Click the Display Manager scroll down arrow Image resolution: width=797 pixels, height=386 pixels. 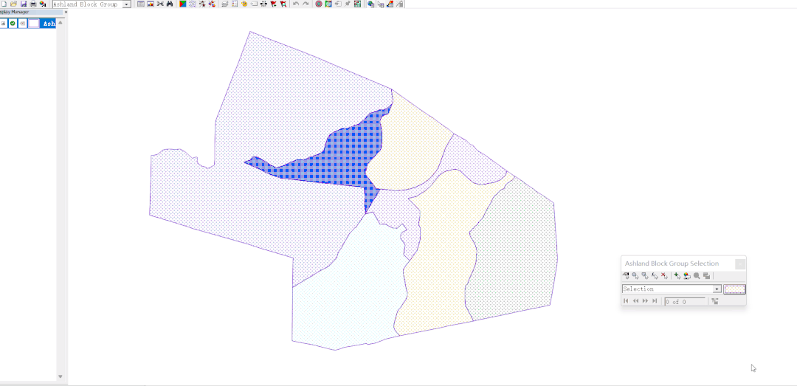(60, 376)
